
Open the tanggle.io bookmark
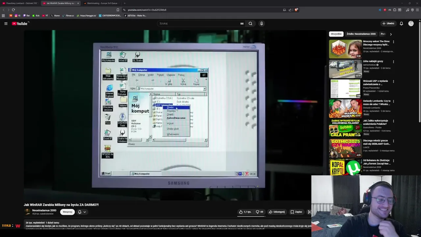pyautogui.click(x=87, y=15)
